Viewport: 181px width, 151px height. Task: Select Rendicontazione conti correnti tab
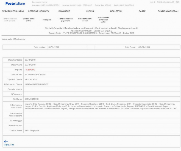10,20
